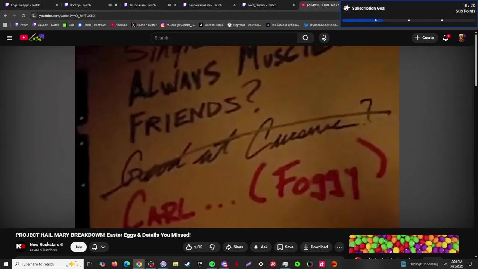Go to the YouTube home logo
Image resolution: width=478 pixels, height=269 pixels.
coord(32,37)
